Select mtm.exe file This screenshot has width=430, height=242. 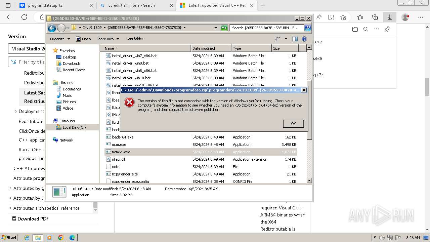(119, 145)
